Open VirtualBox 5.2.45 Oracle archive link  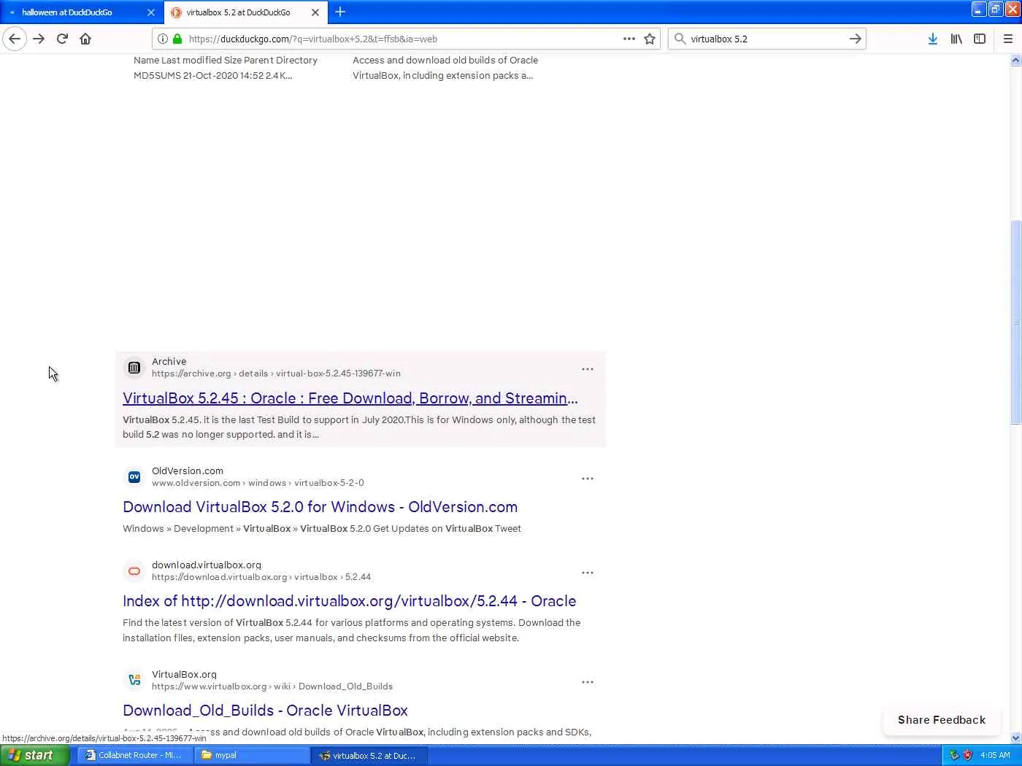click(350, 398)
